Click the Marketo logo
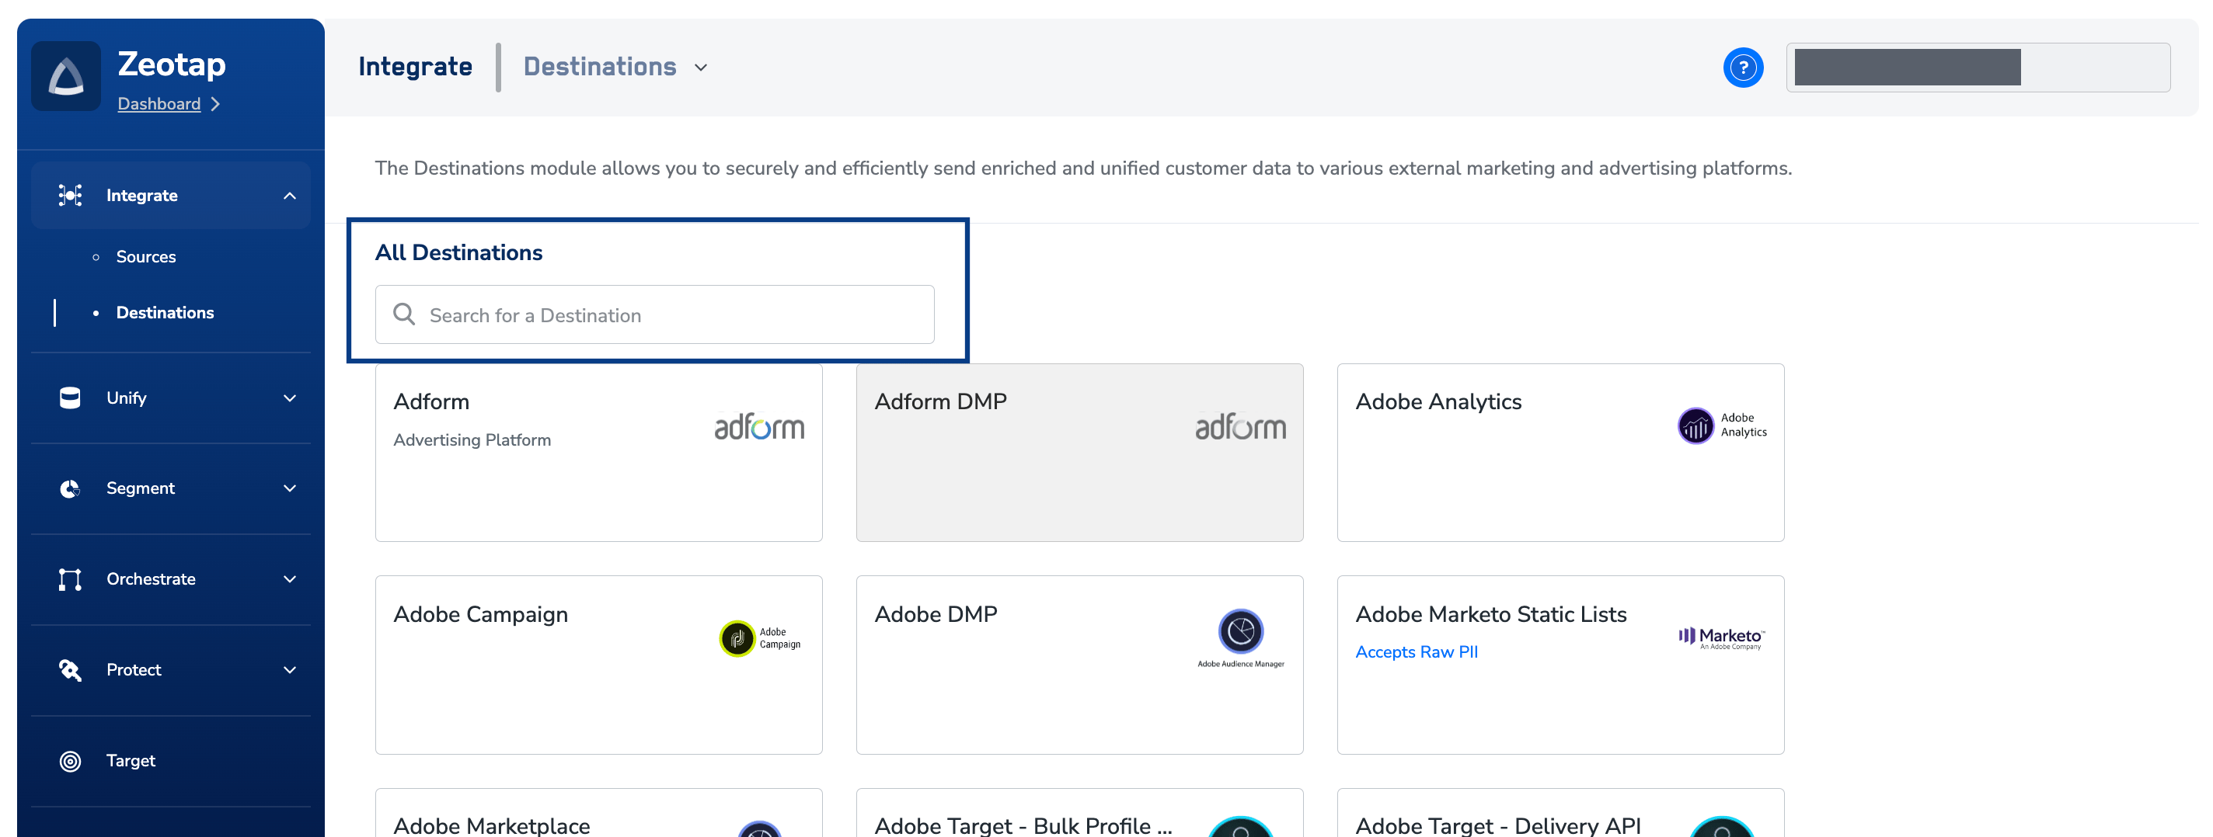Screen dimensions: 2213x837 pos(1722,637)
